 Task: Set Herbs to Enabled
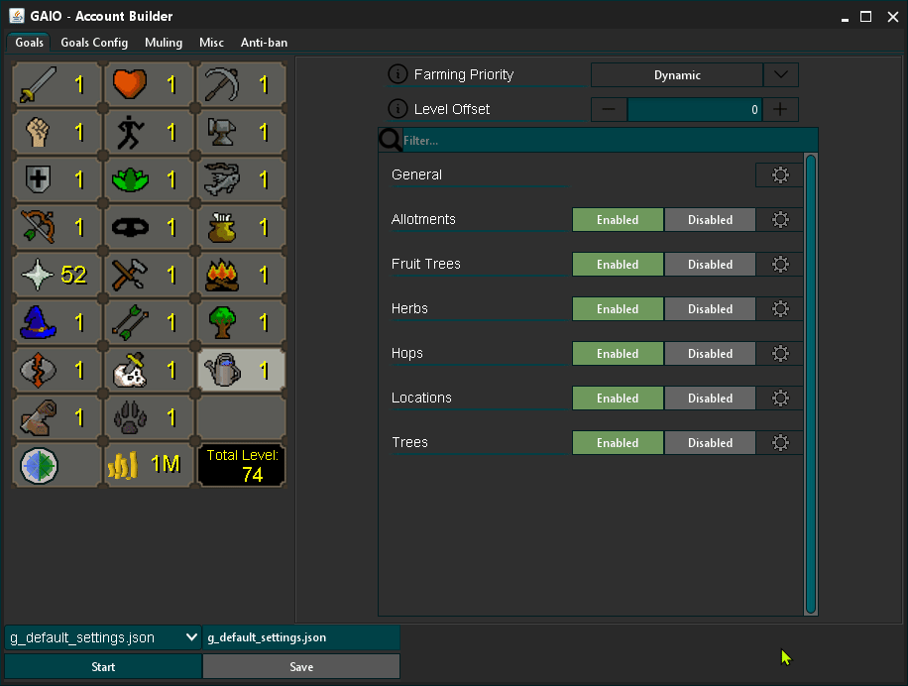coord(618,308)
